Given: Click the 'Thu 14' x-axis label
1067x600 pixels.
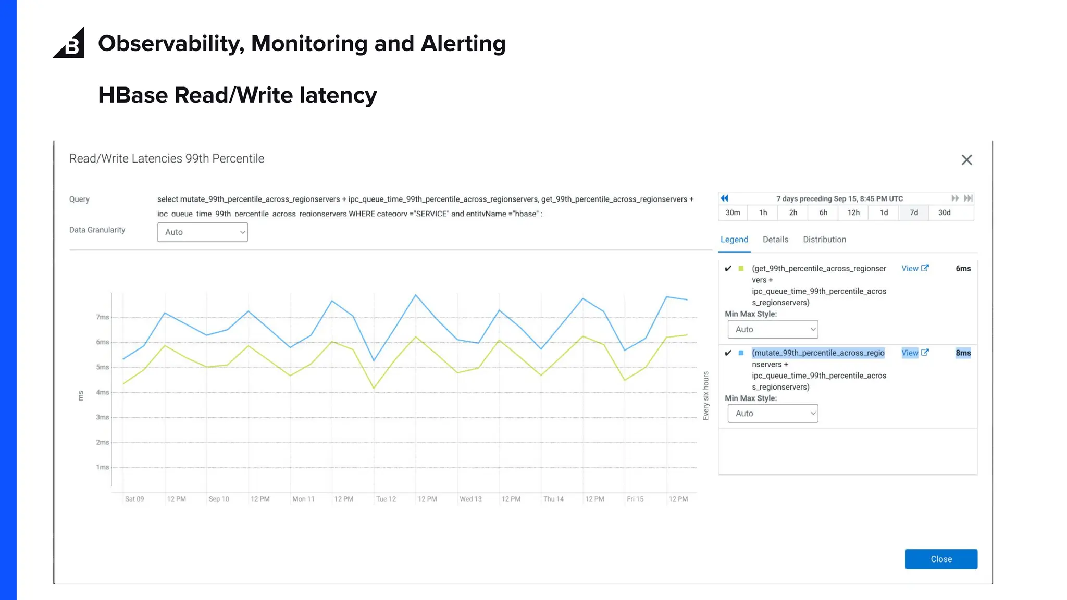Looking at the screenshot, I should pos(553,499).
